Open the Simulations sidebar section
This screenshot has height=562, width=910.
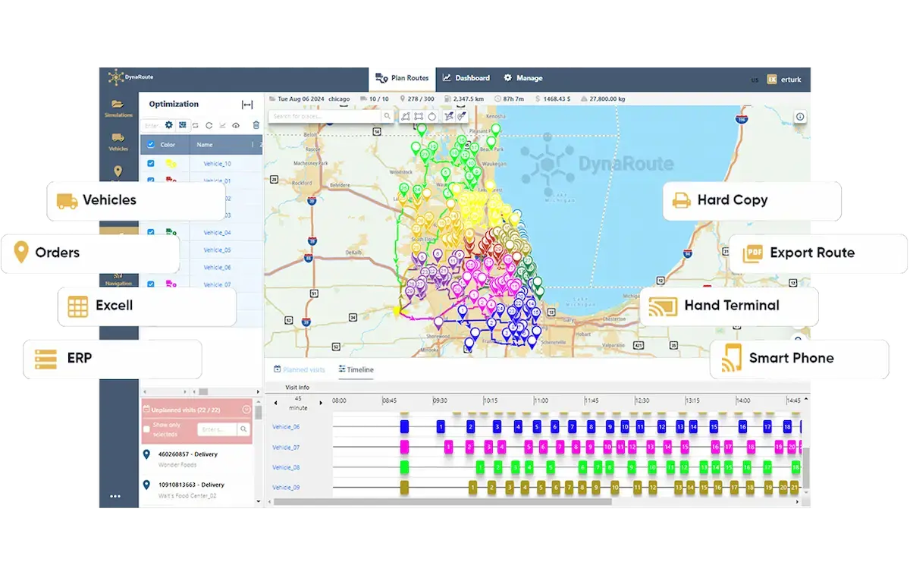point(118,108)
